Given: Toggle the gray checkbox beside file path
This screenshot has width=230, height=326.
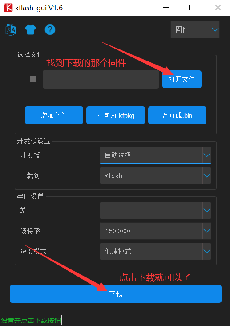Looking at the screenshot, I should [x=32, y=79].
